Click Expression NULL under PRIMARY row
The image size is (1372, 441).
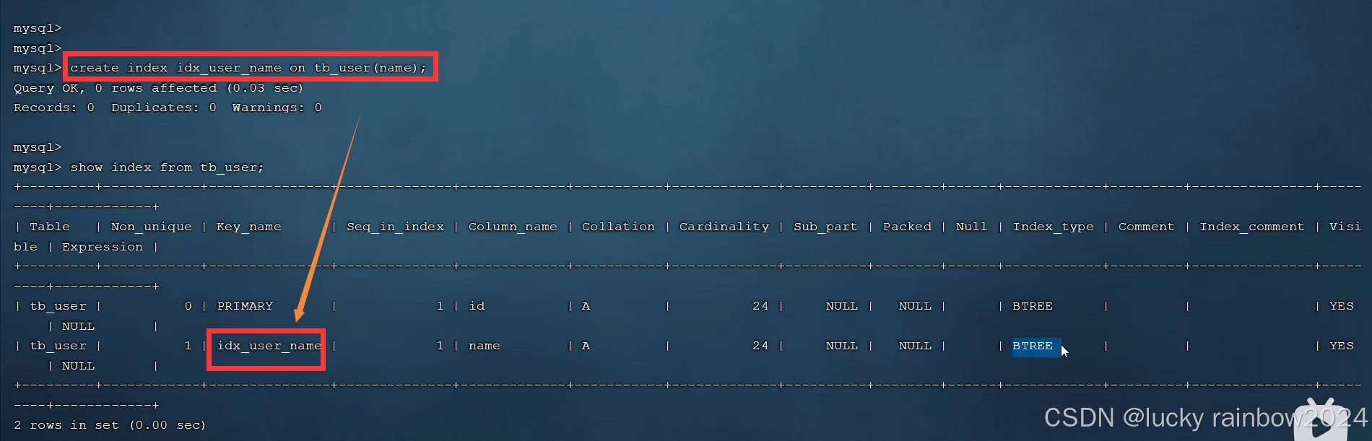78,326
